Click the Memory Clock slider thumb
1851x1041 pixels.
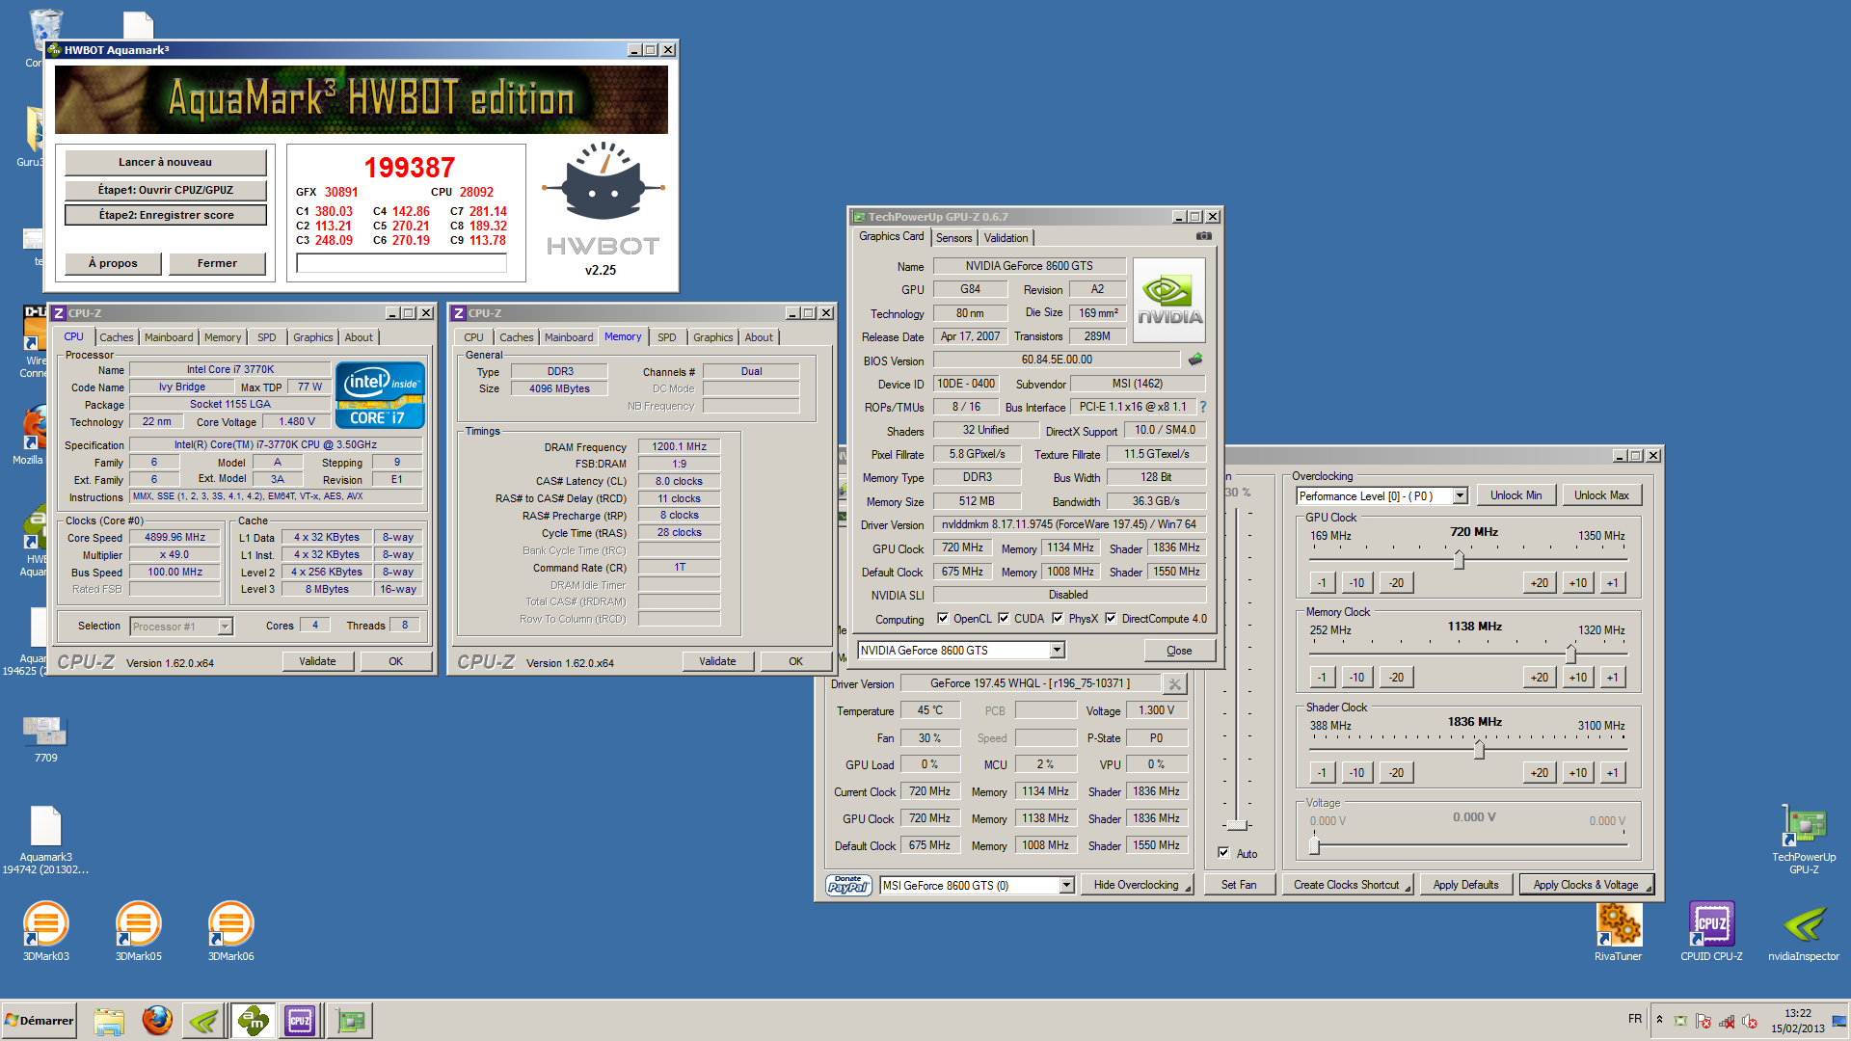coord(1570,654)
